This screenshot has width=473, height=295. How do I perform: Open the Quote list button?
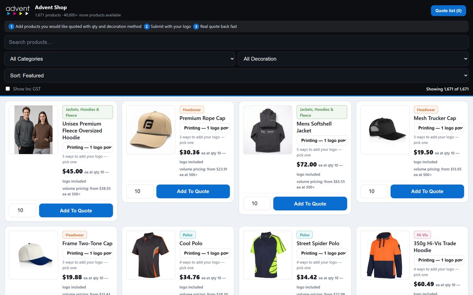[448, 11]
